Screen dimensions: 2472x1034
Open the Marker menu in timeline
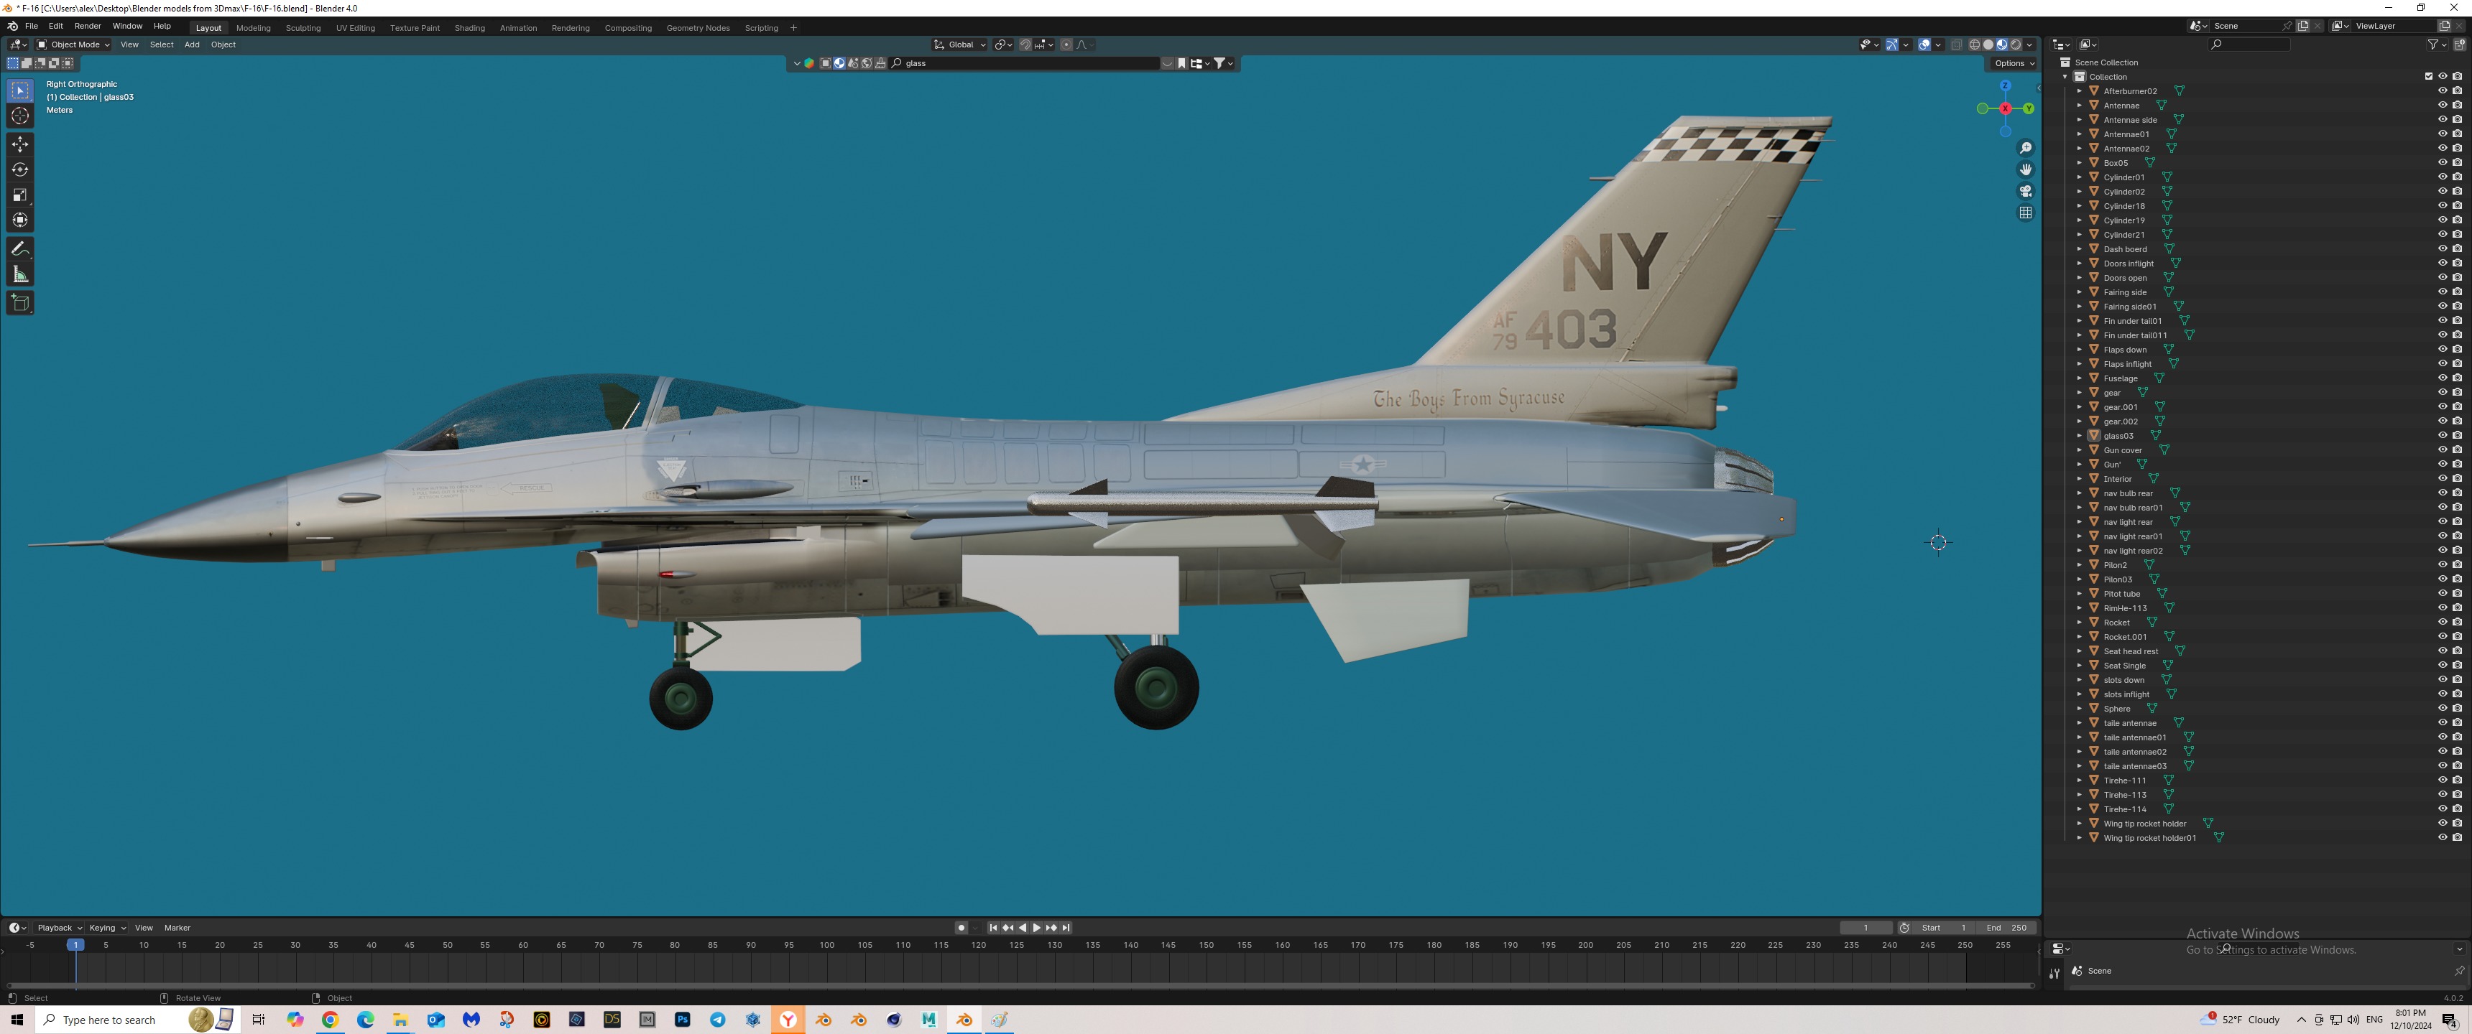(x=177, y=928)
